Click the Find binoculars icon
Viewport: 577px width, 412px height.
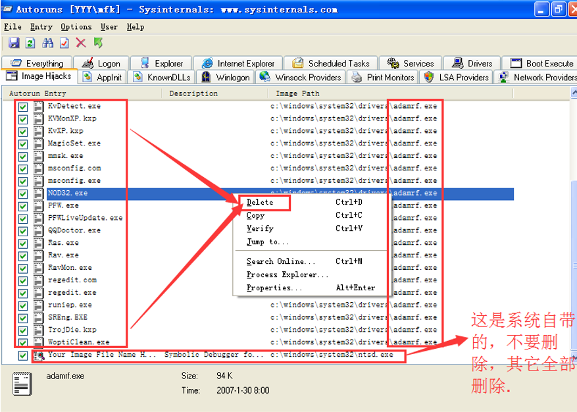pyautogui.click(x=47, y=43)
